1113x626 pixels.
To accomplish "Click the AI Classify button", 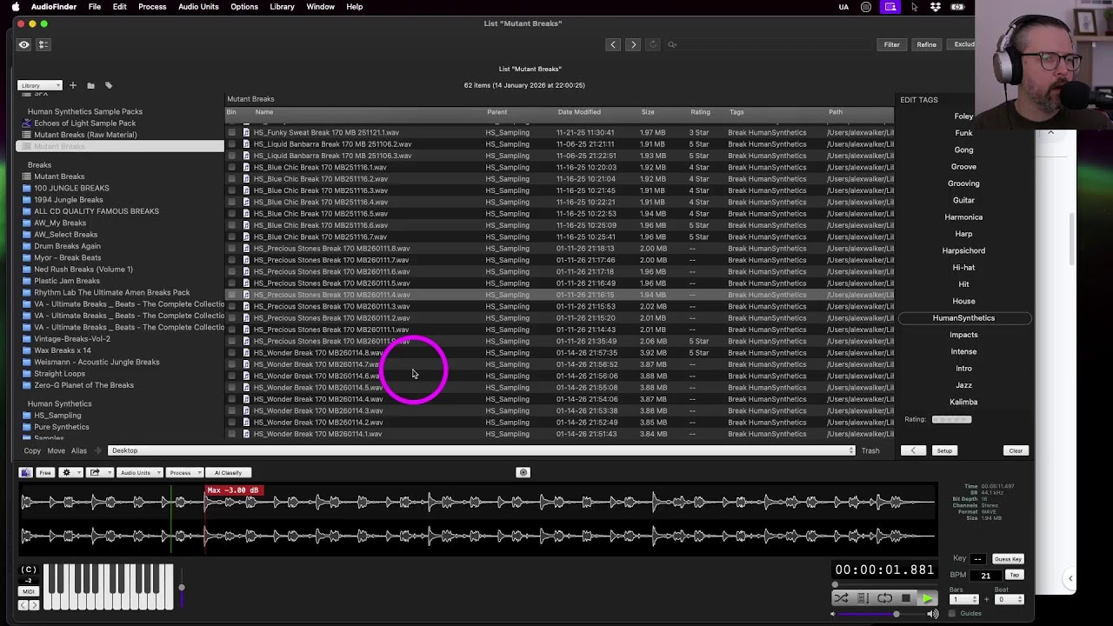I will coord(229,472).
